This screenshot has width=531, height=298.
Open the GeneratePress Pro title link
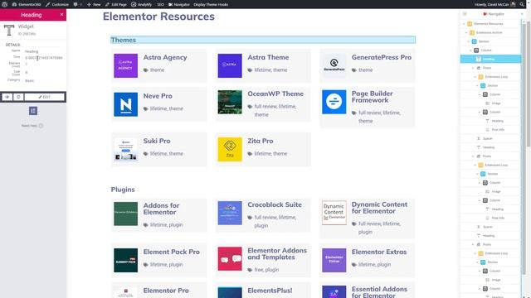click(x=382, y=57)
